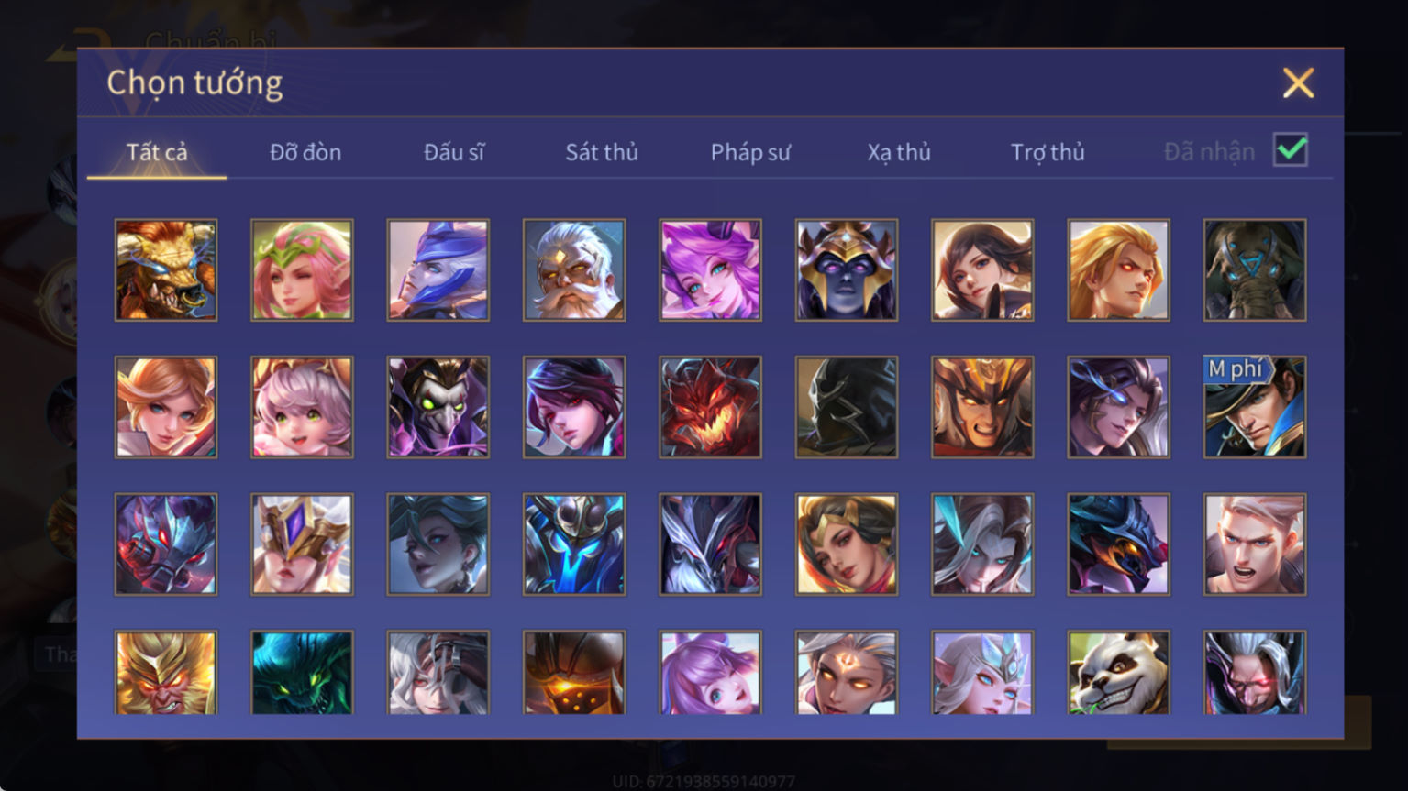Screen dimensions: 1408x791
Task: Select the black hooded assassin portrait
Action: pos(847,407)
